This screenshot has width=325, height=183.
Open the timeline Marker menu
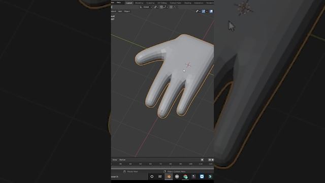pos(122,160)
